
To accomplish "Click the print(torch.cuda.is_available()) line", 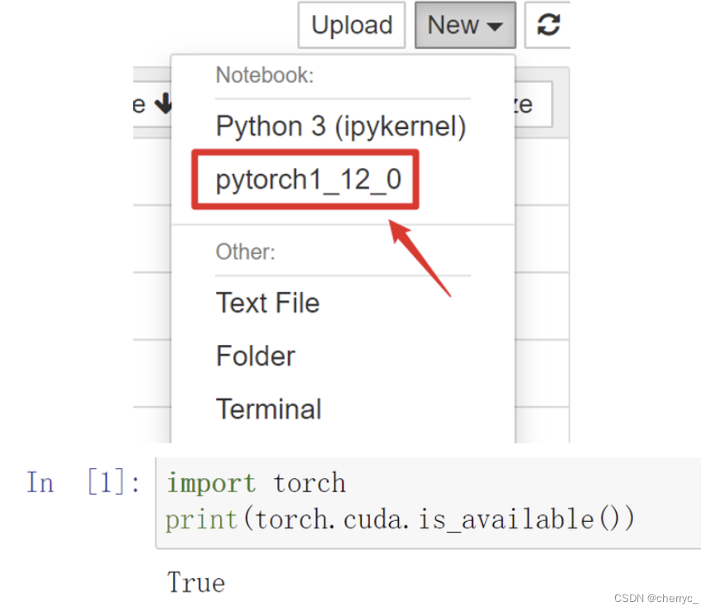I will (400, 519).
